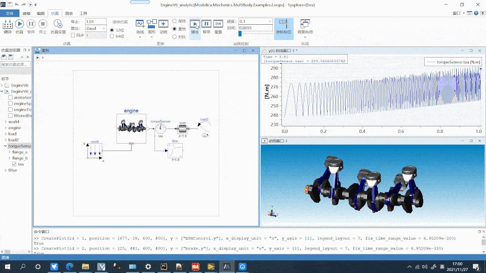This screenshot has height=273, width=486.
Task: Check the engineTo... variable checkbox
Action: 10,109
